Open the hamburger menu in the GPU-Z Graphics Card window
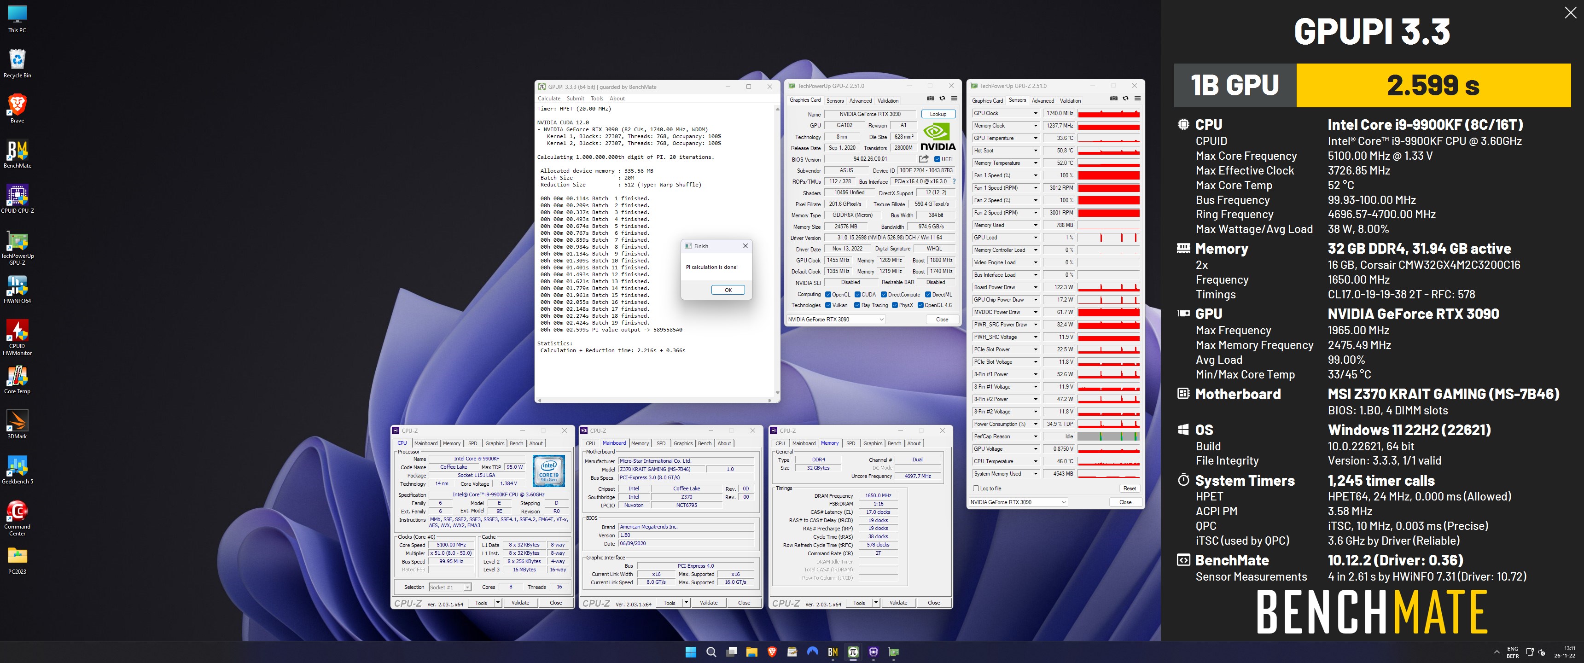Image resolution: width=1584 pixels, height=663 pixels. pos(955,99)
